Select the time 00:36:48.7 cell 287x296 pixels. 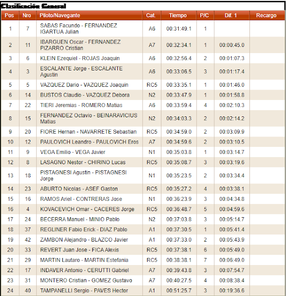point(178,209)
